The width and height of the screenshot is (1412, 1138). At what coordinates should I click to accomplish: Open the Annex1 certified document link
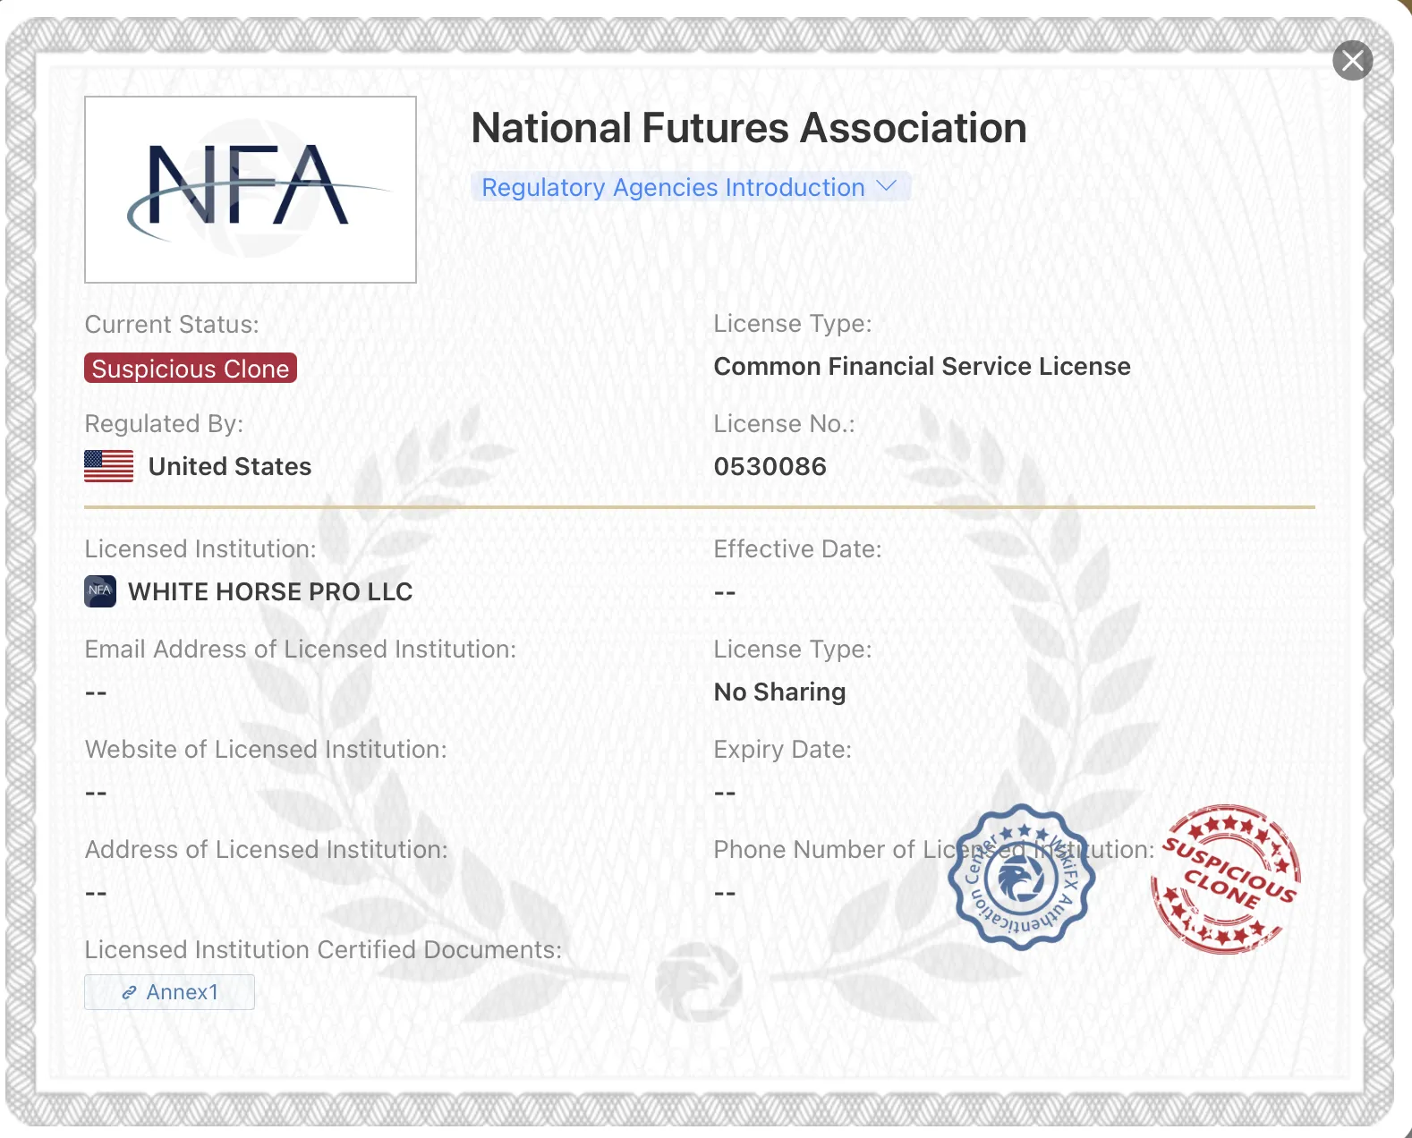coord(169,992)
